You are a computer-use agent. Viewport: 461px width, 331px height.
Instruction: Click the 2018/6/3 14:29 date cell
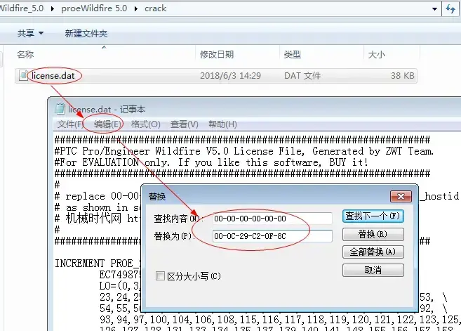pyautogui.click(x=230, y=76)
